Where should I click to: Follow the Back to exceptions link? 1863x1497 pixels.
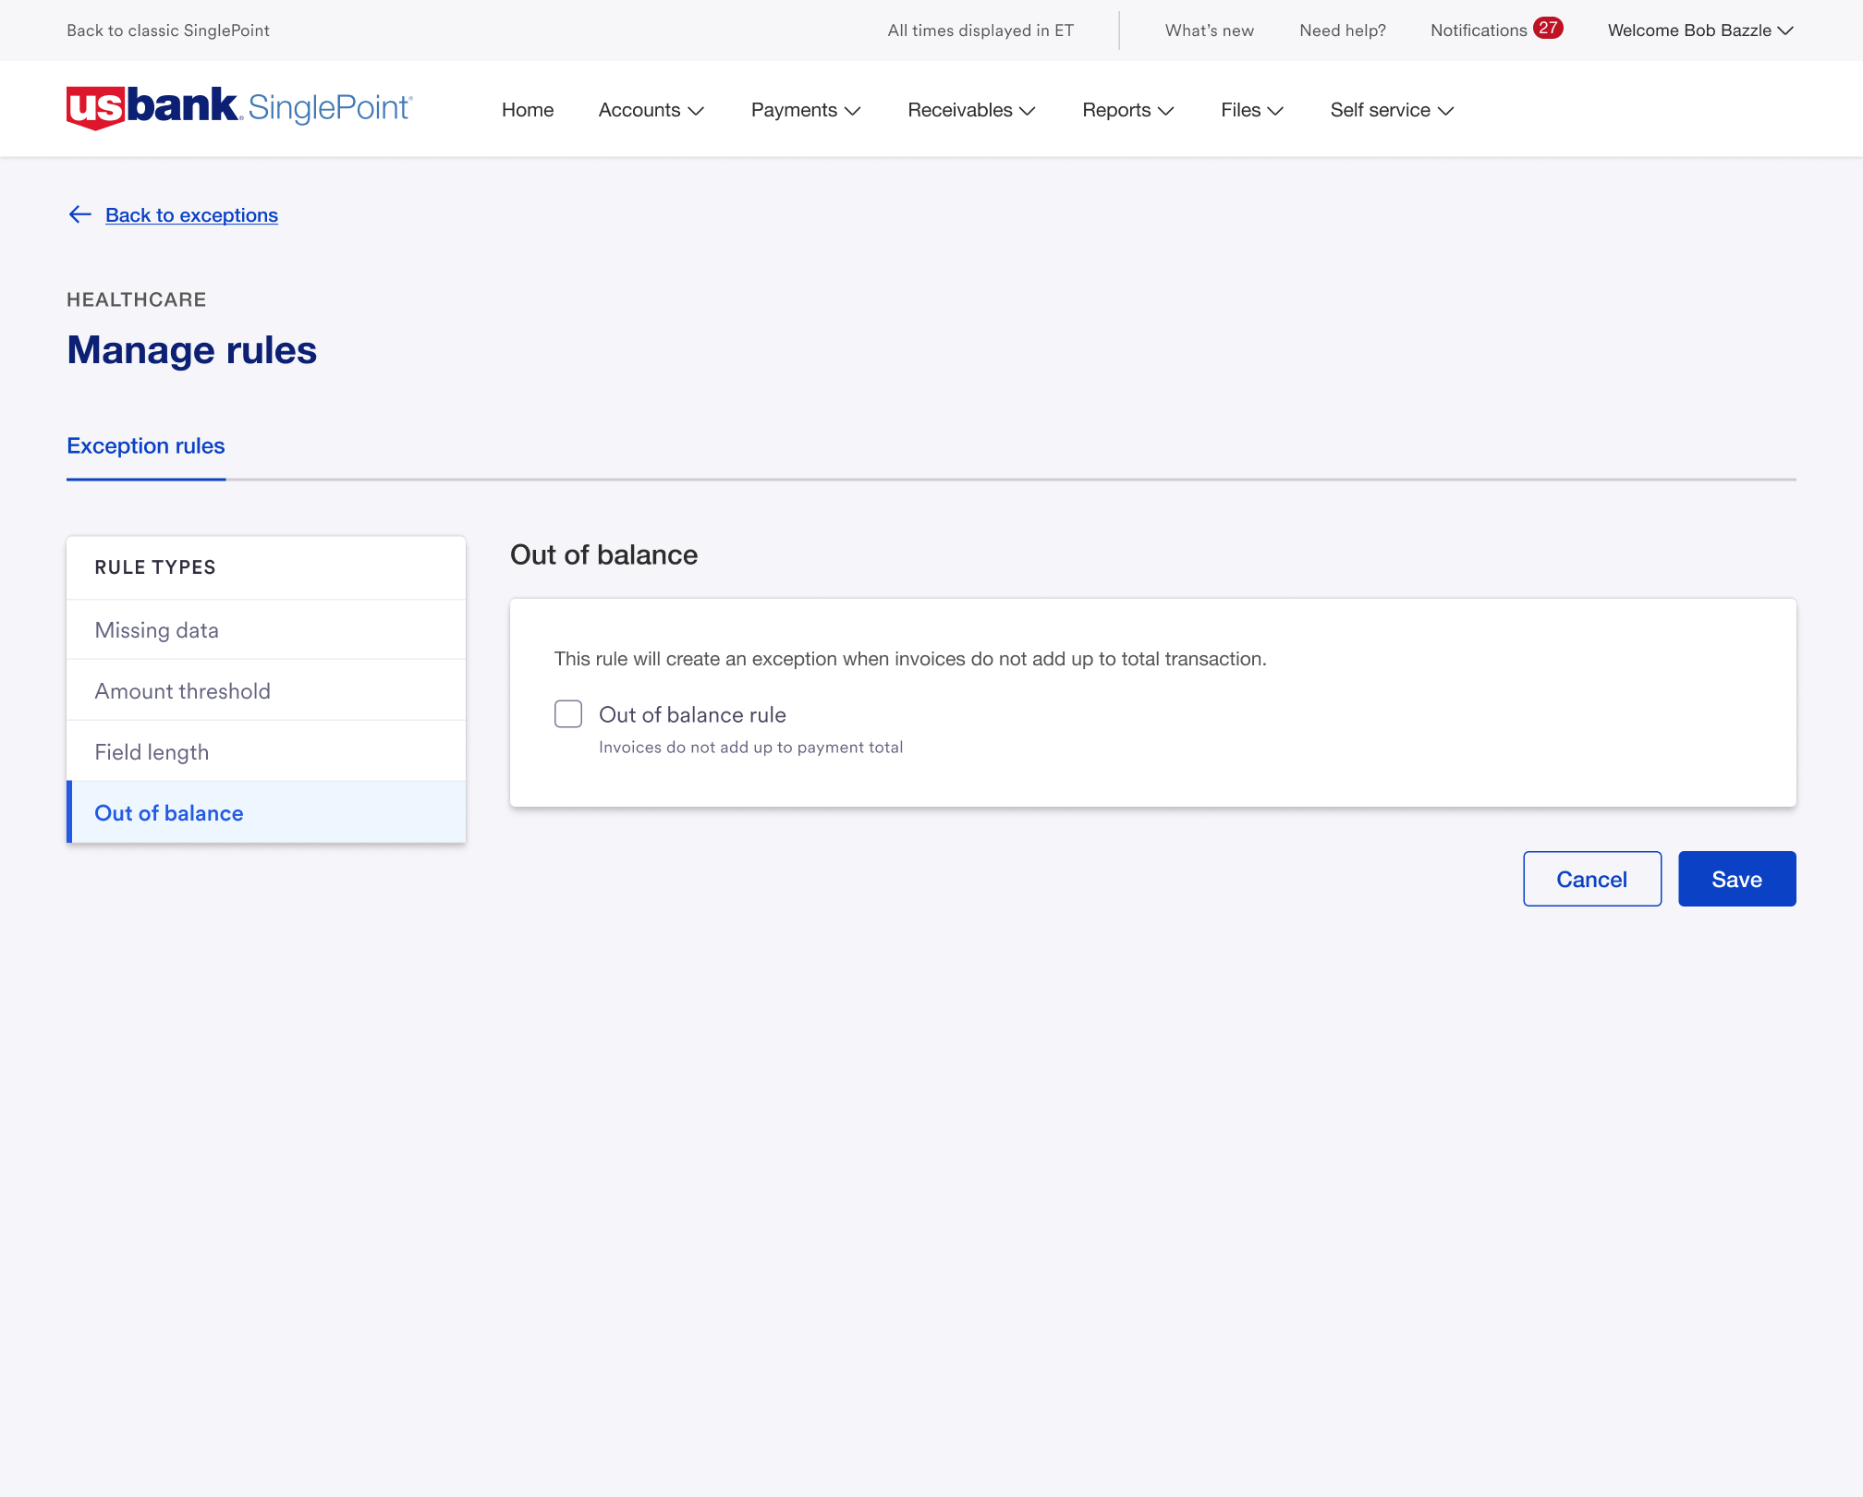coord(191,215)
